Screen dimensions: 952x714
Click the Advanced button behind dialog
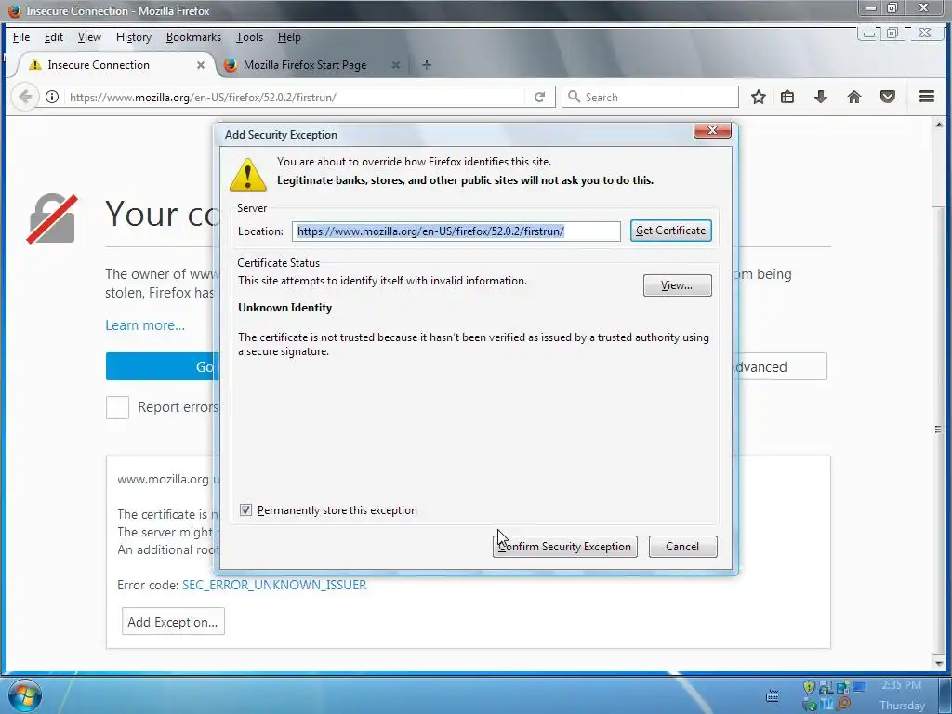[x=780, y=366]
